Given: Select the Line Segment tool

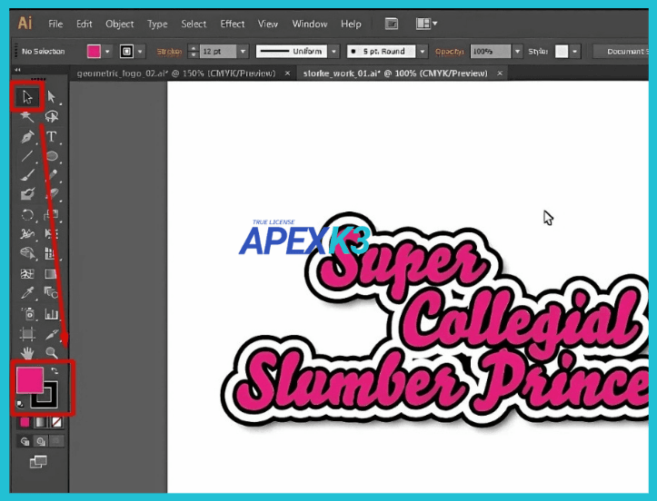Looking at the screenshot, I should [27, 156].
